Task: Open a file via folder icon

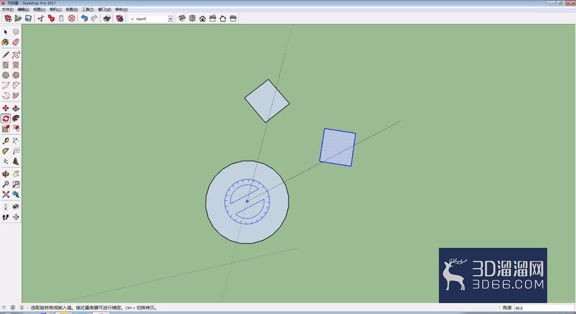Action: coord(18,18)
